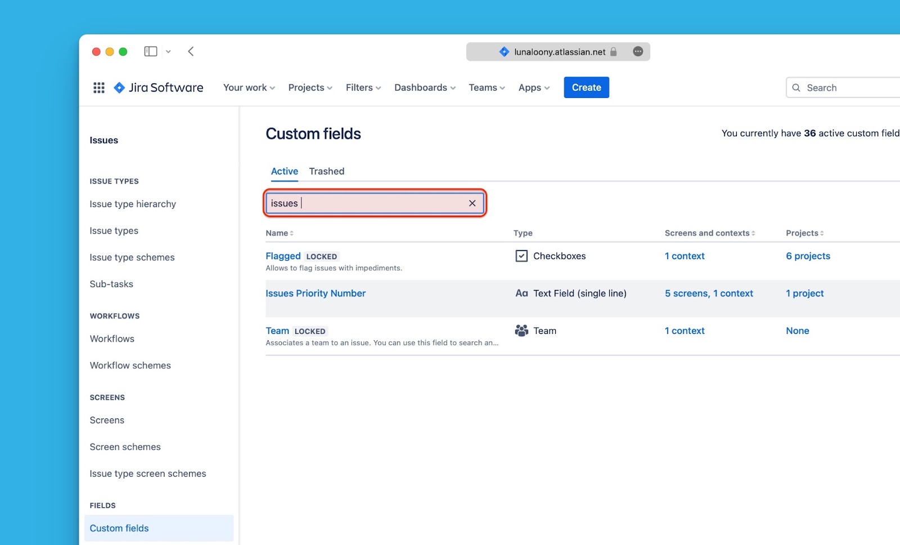Clear the search field with X icon
Image resolution: width=900 pixels, height=545 pixels.
point(472,203)
